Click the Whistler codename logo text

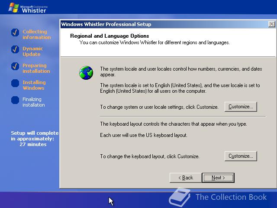[x=34, y=9]
